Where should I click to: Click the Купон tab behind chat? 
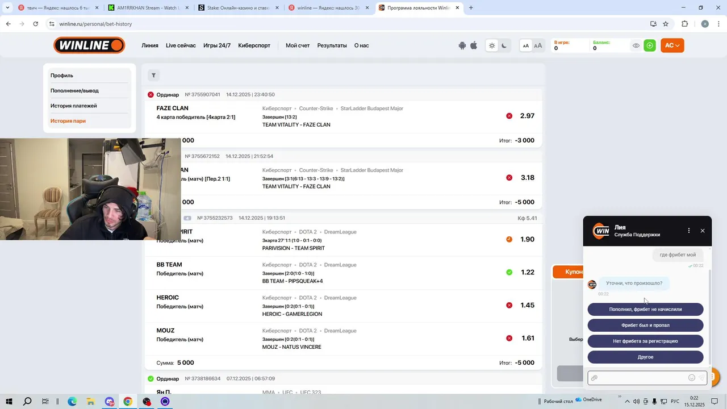pos(569,272)
